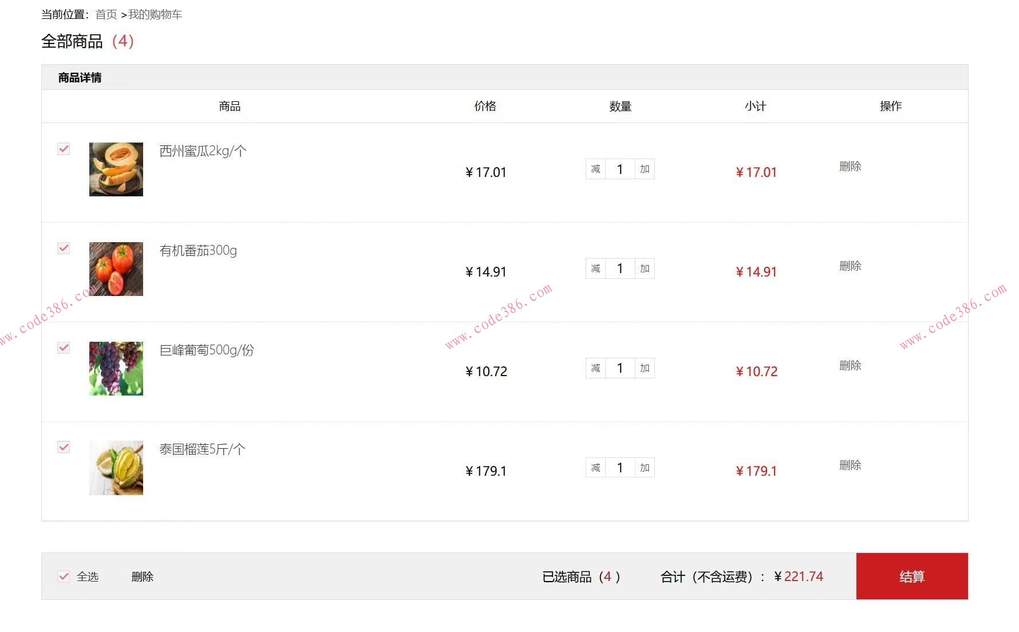Click the melon product thumbnail

pyautogui.click(x=116, y=169)
